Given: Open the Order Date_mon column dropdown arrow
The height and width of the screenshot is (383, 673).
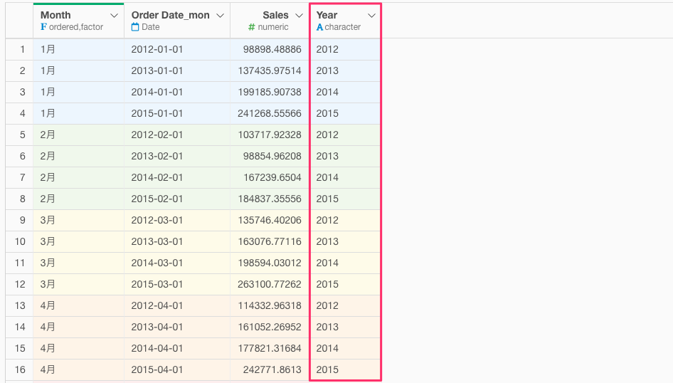Looking at the screenshot, I should click(221, 16).
